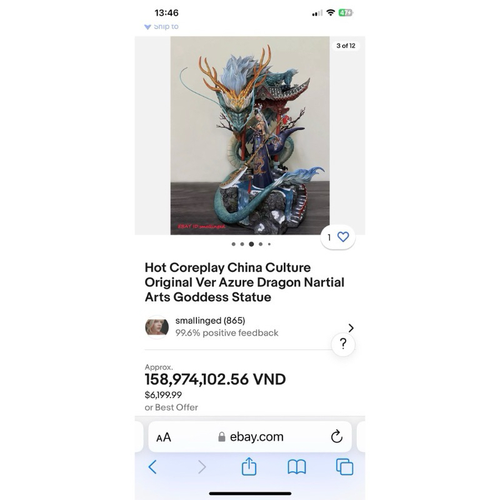Open the Azure Dragon statue photo
This screenshot has height=500, width=500.
click(250, 136)
